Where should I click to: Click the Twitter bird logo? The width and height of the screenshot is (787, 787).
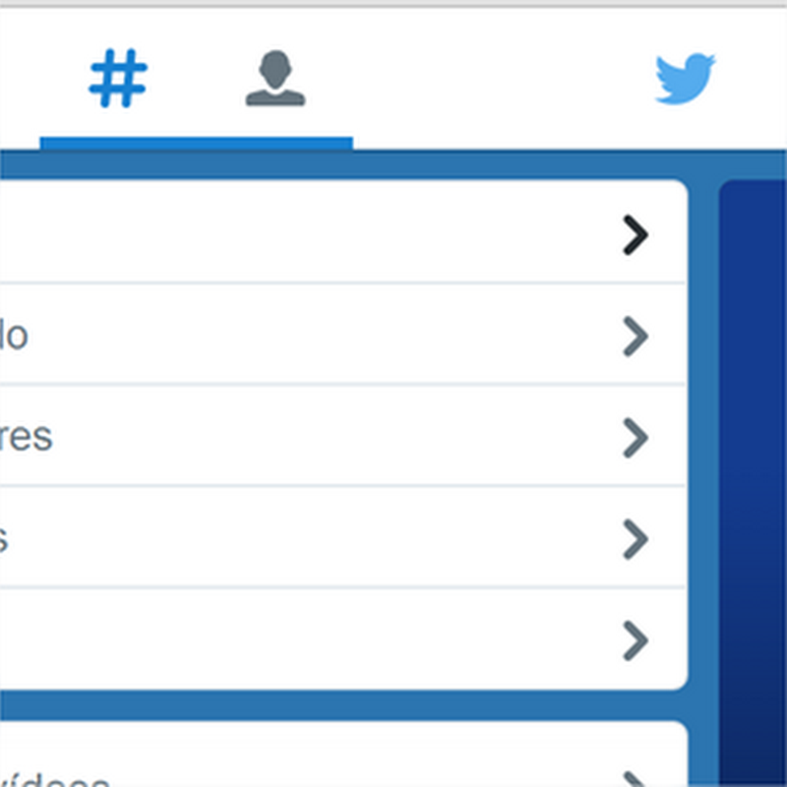[686, 79]
